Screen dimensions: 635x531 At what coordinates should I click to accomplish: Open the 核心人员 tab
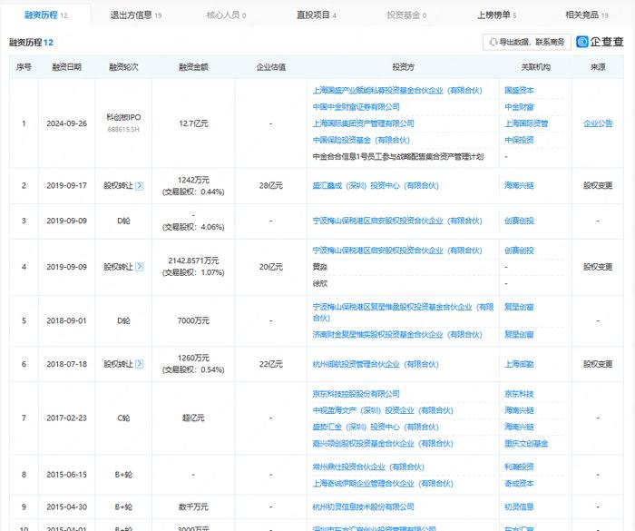click(x=226, y=15)
